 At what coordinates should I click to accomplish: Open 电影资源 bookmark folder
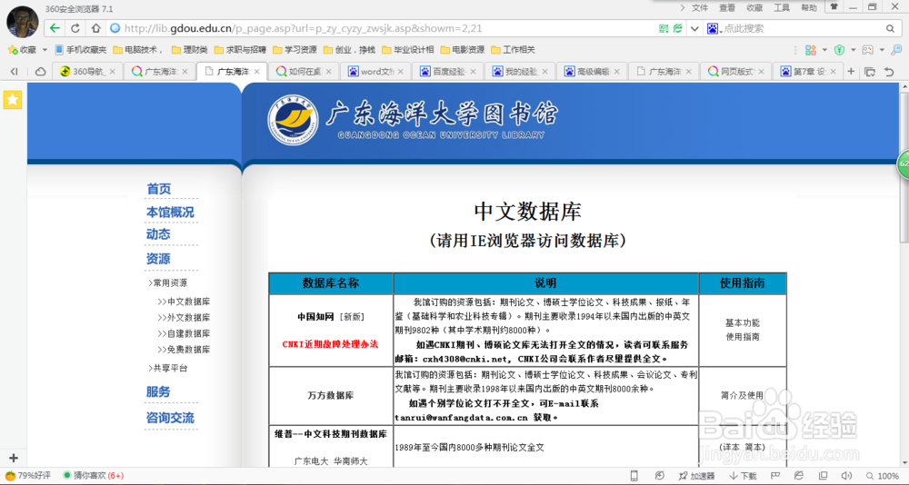click(462, 50)
